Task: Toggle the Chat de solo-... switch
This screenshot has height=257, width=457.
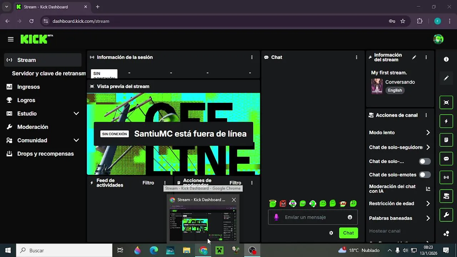Action: [x=425, y=161]
